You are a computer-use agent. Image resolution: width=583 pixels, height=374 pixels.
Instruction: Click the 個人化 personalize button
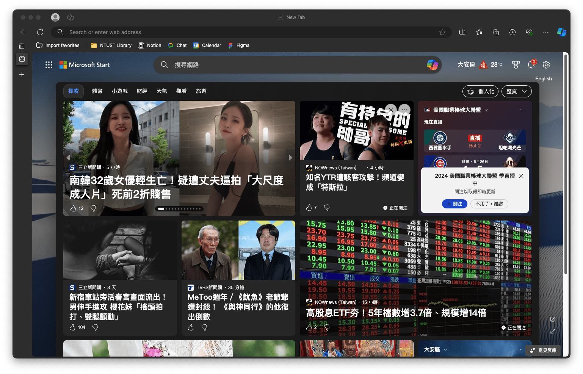[x=480, y=91]
